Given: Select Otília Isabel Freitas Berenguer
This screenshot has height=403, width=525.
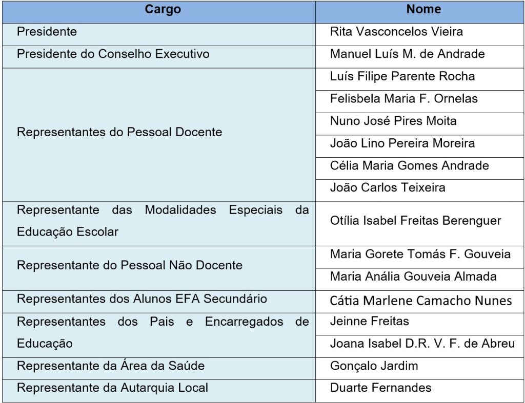Looking at the screenshot, I should click(x=415, y=221).
